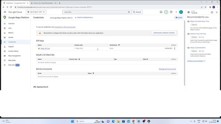
Task: Open Google Cloud header three-dot settings menu
Action: [x=176, y=12]
